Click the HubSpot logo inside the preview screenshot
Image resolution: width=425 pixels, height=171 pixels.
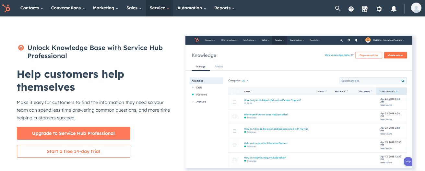click(196, 40)
